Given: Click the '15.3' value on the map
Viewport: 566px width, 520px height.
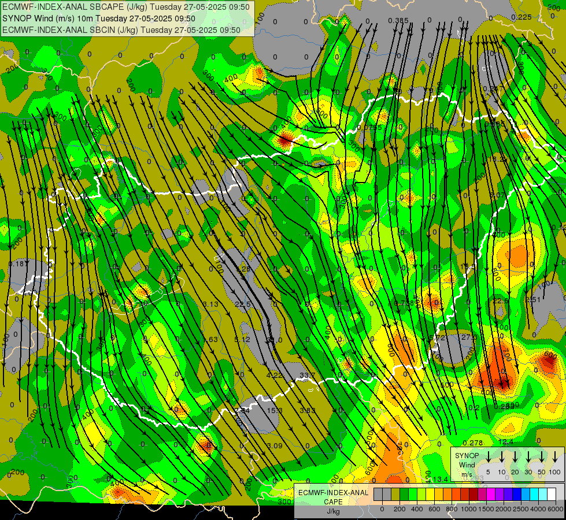Looking at the screenshot, I should point(275,410).
